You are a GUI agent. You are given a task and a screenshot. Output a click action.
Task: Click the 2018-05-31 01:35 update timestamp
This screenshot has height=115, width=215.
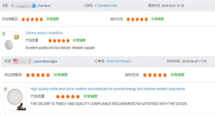pyautogui.click(x=173, y=6)
